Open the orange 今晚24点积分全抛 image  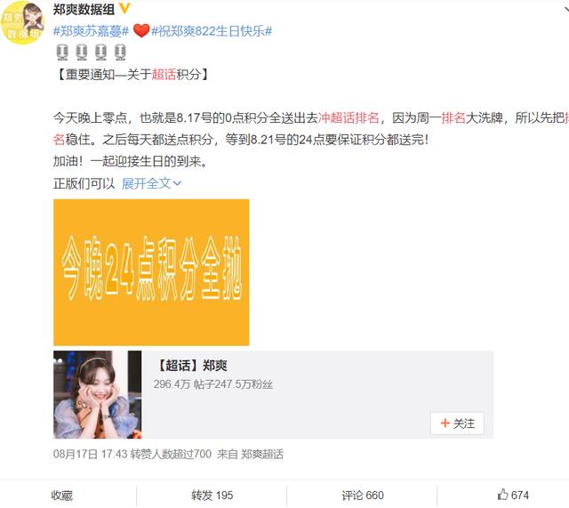(x=151, y=272)
